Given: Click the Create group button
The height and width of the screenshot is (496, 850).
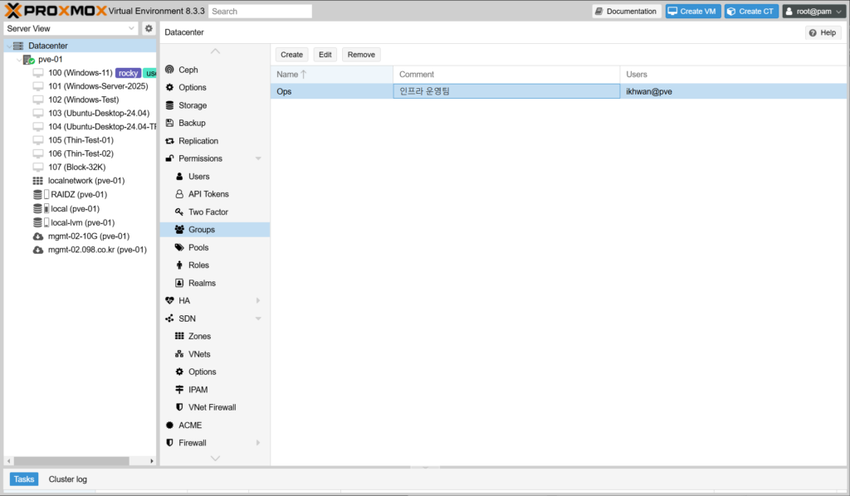Looking at the screenshot, I should tap(291, 55).
